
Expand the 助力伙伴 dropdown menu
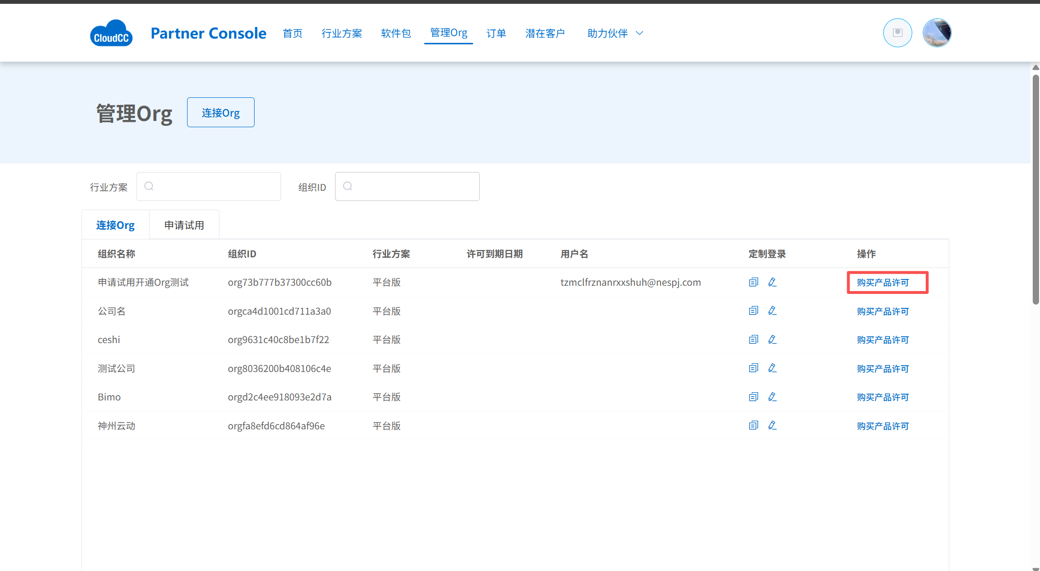point(615,33)
